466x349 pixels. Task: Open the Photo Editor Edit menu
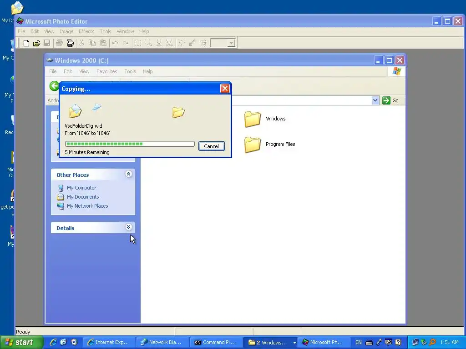point(35,31)
